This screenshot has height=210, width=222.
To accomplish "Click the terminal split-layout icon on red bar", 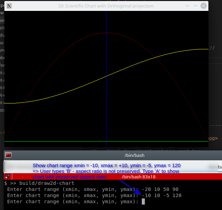I will pyautogui.click(x=7, y=177).
